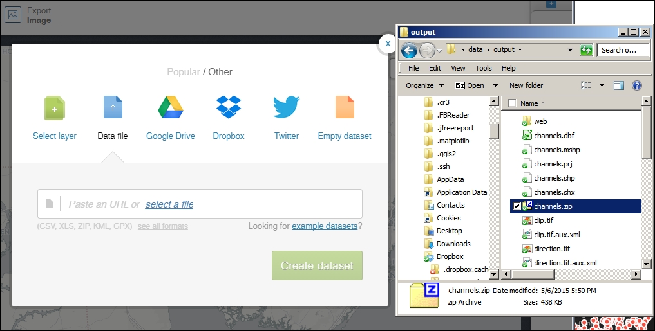Click in the URL input field
Image resolution: width=655 pixels, height=331 pixels.
point(200,204)
